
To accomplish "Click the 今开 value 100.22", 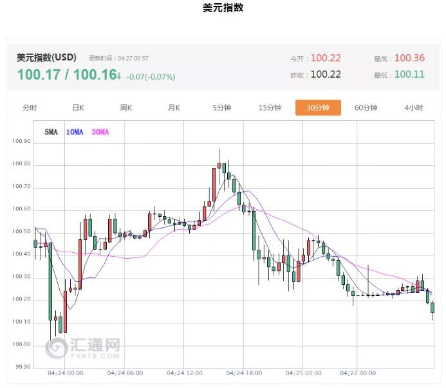I will click(x=326, y=58).
